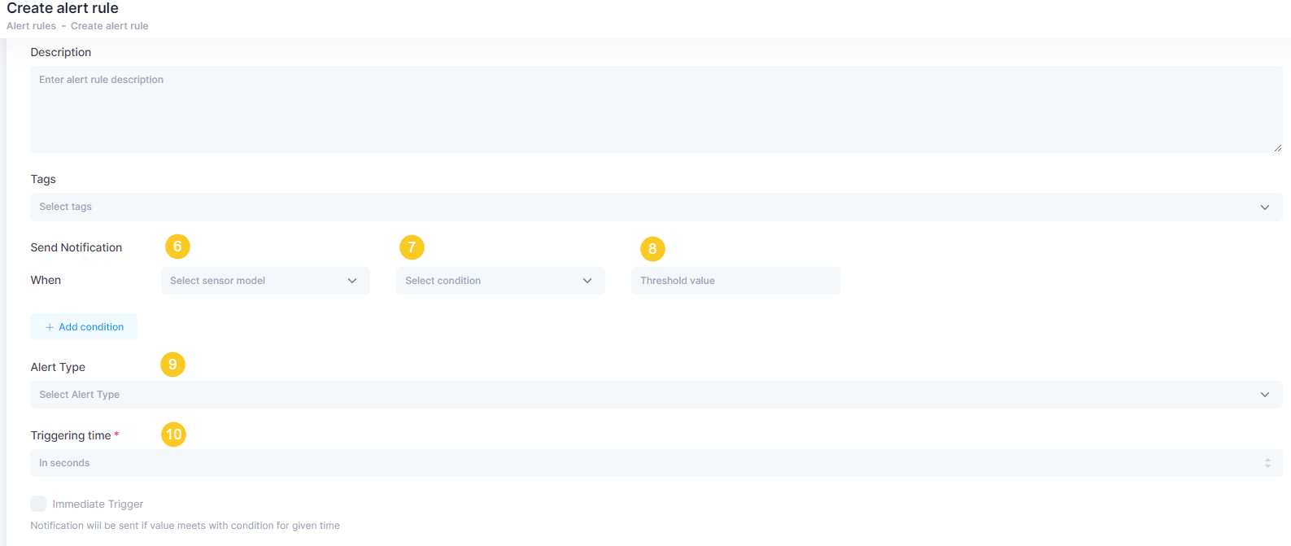Click the Tags label
Image resolution: width=1291 pixels, height=546 pixels.
43,179
